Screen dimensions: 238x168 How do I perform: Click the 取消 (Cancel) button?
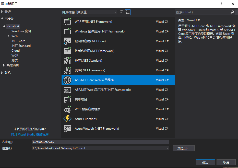(226, 162)
